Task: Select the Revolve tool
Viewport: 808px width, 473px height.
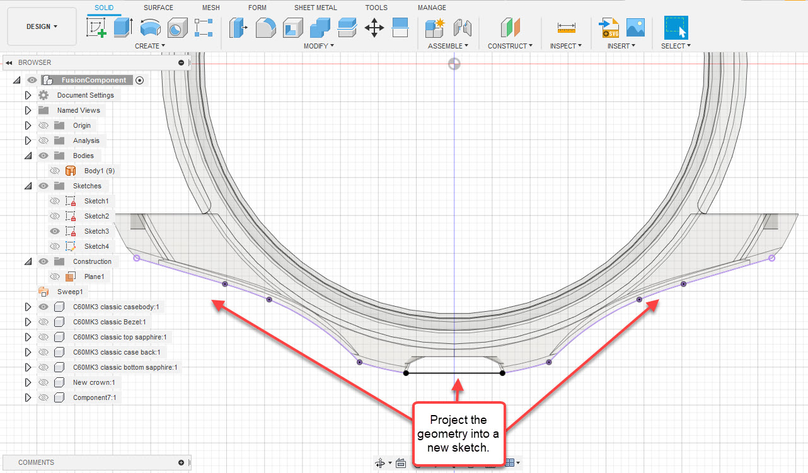Action: pos(150,28)
